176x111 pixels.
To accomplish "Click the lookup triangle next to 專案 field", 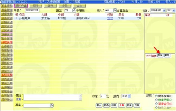I will 51,105.
